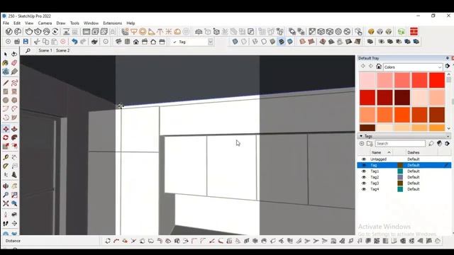Click the red brick wall extension icon
The height and width of the screenshot is (255, 454).
click(414, 31)
